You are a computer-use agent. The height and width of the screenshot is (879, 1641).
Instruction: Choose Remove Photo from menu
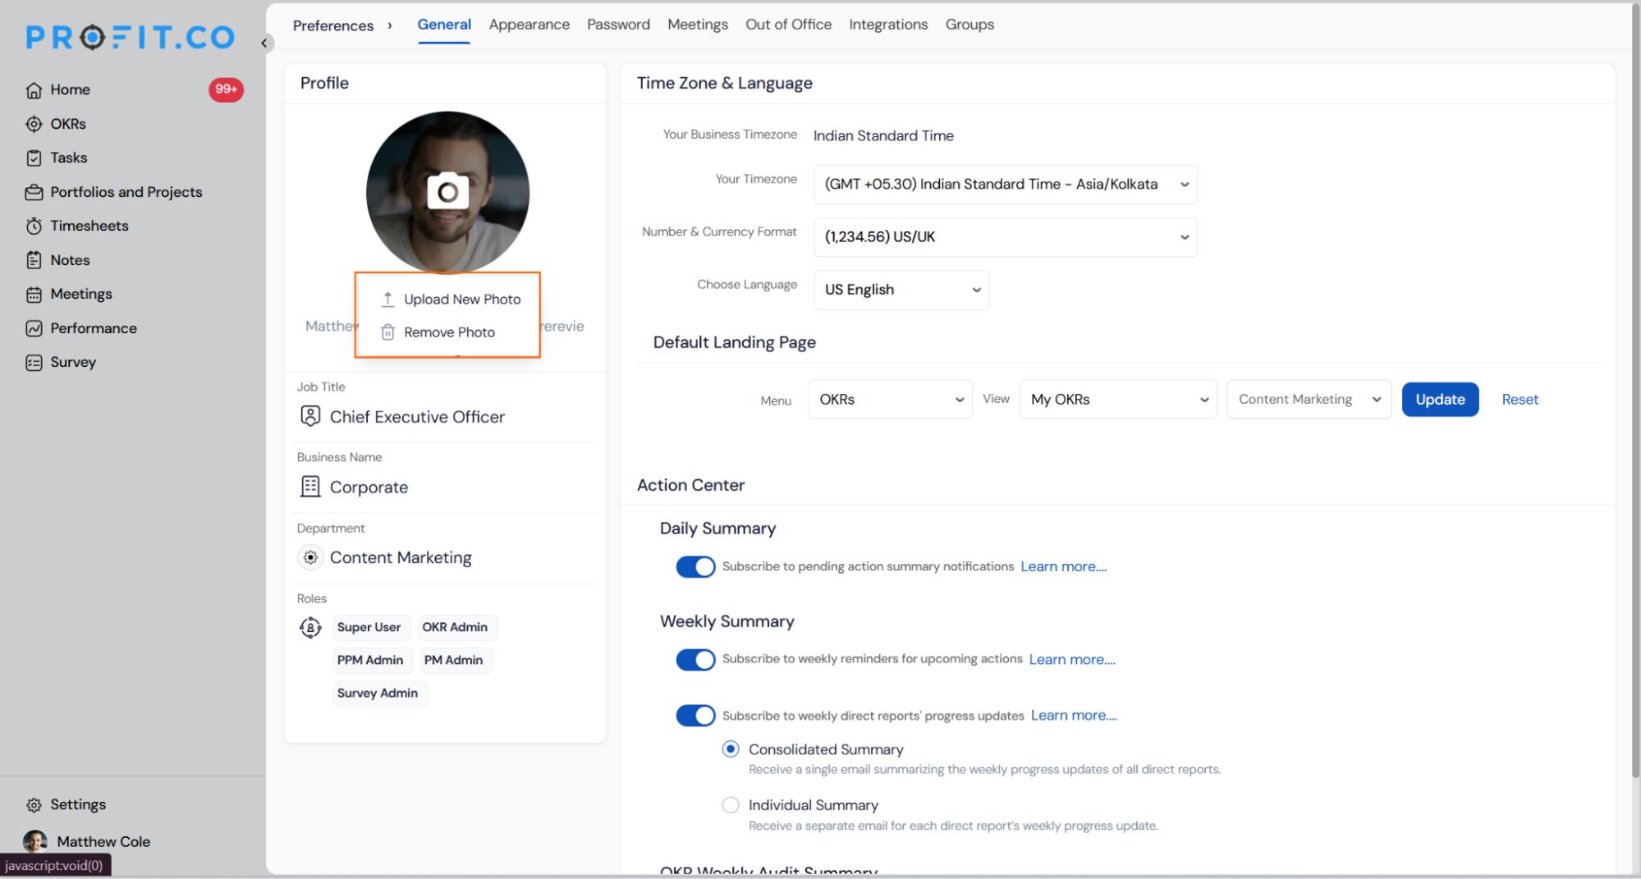point(438,332)
